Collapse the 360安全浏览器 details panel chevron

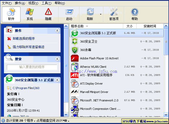point(57,80)
